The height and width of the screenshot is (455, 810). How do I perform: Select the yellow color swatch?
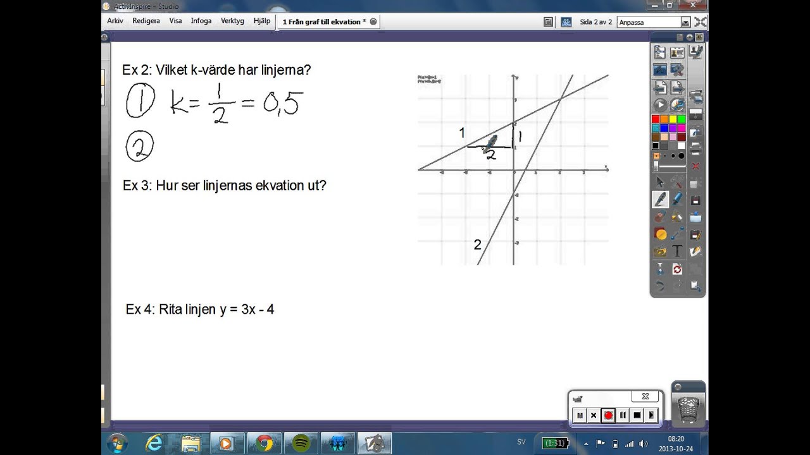(x=673, y=119)
